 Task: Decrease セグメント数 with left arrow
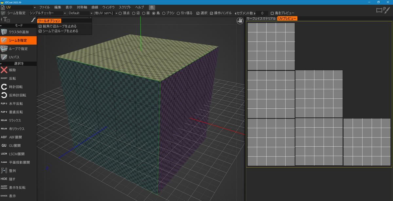[236, 13]
